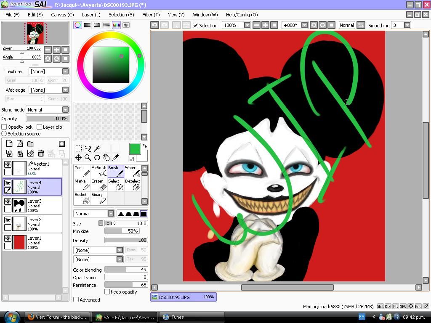Image resolution: width=431 pixels, height=323 pixels.
Task: Create a new layer folder
Action: tap(30, 144)
